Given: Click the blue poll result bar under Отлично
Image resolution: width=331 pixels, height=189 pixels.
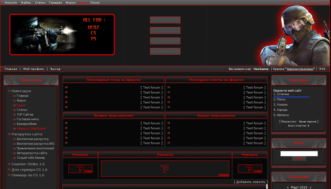Looking at the screenshot, I should [291, 97].
